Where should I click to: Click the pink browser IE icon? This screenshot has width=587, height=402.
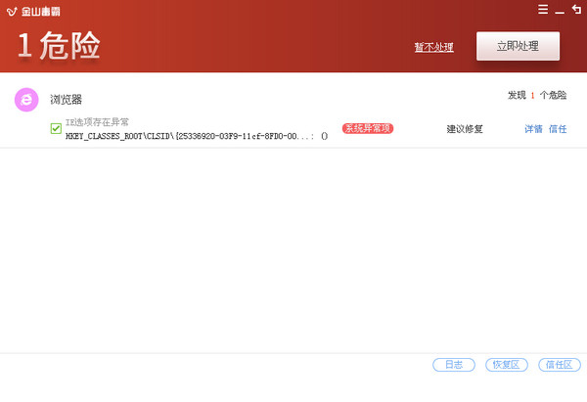[26, 100]
